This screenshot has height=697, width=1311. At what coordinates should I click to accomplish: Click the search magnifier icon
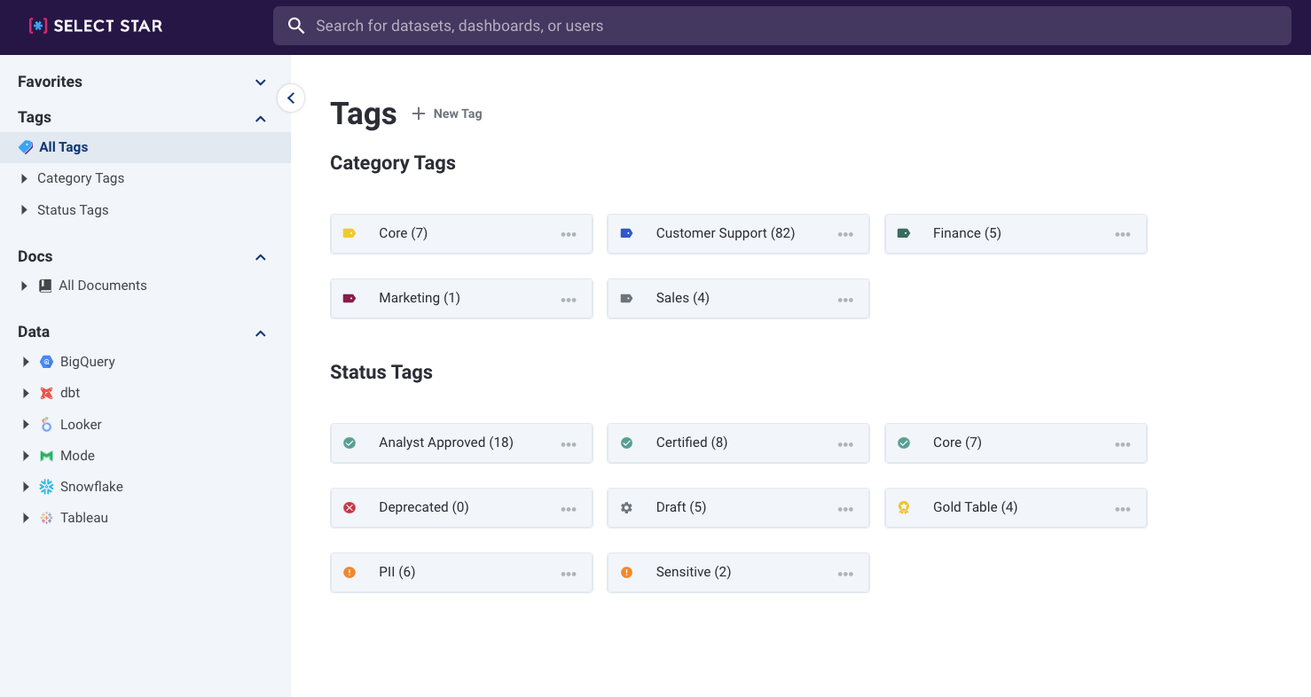pyautogui.click(x=297, y=26)
